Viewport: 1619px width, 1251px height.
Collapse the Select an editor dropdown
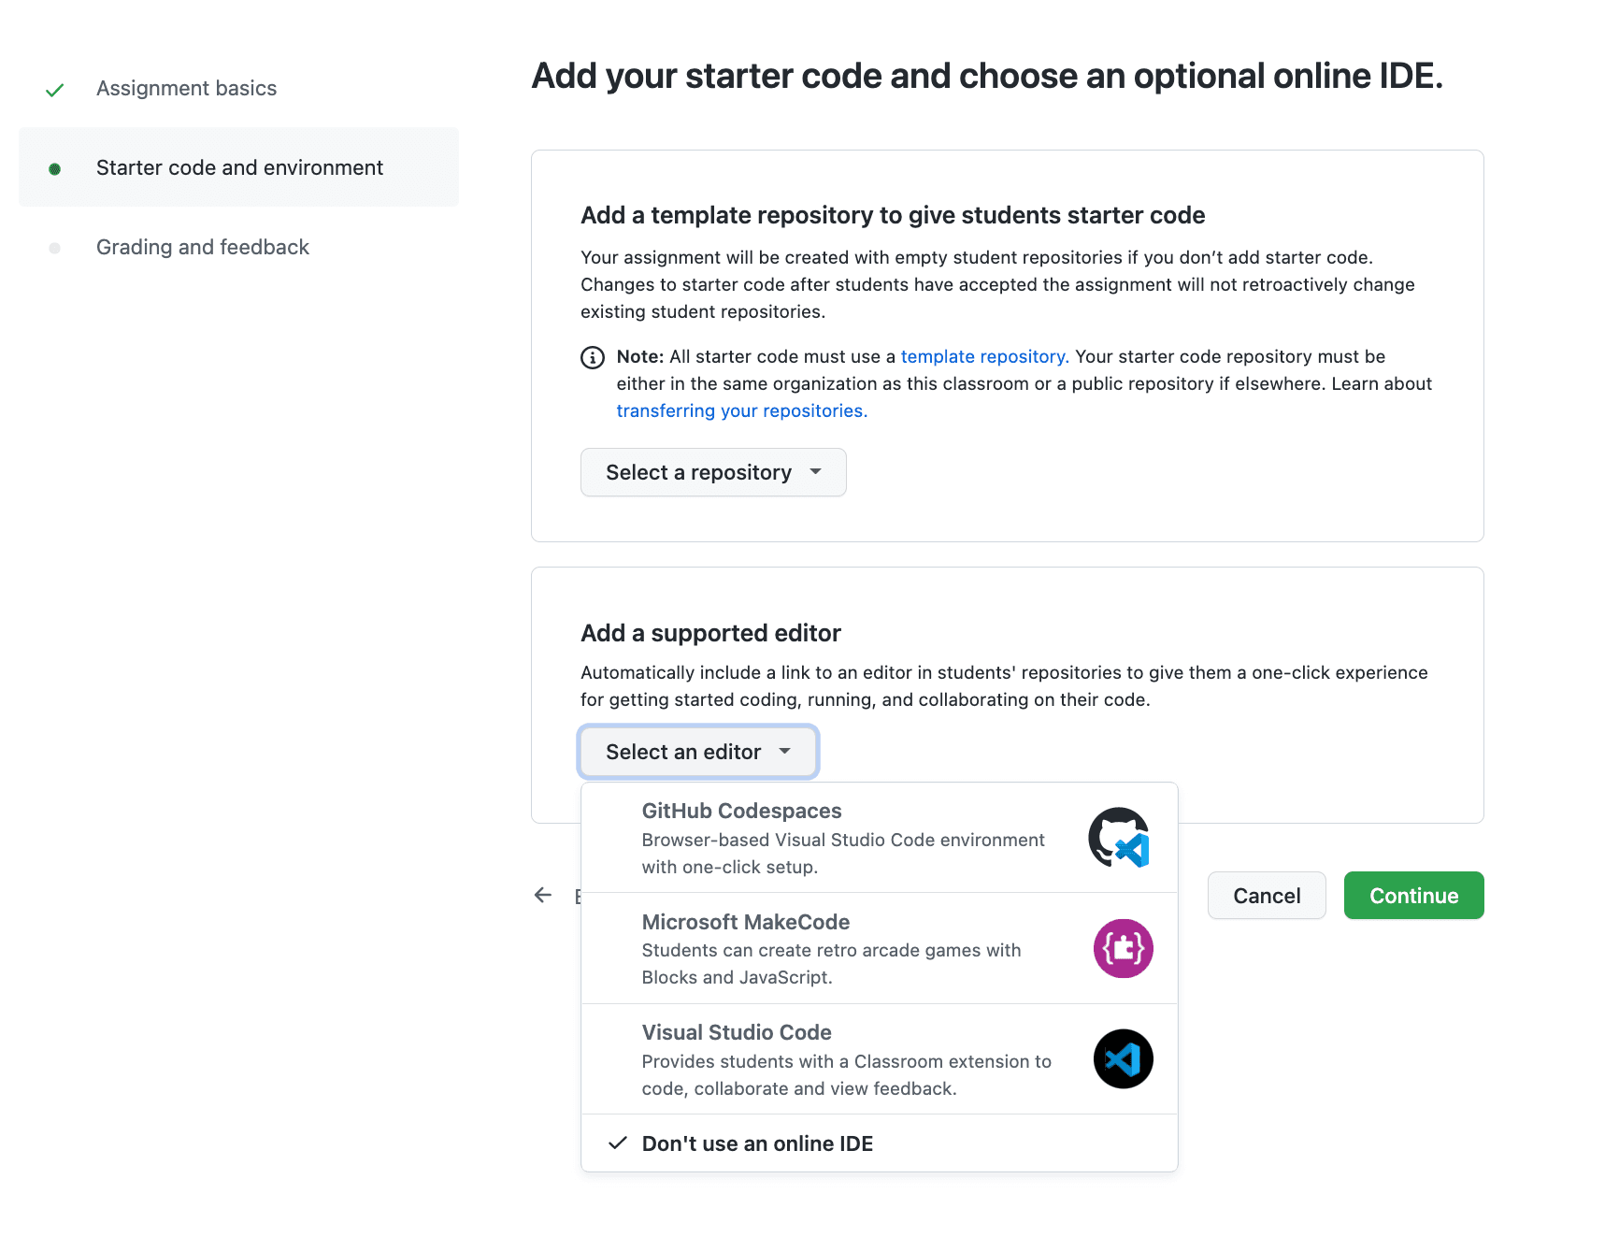pos(698,752)
